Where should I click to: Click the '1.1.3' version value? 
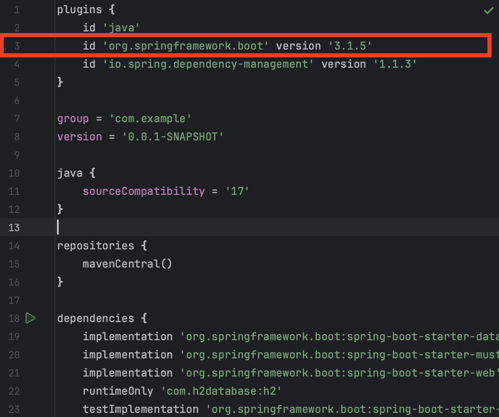[x=395, y=64]
